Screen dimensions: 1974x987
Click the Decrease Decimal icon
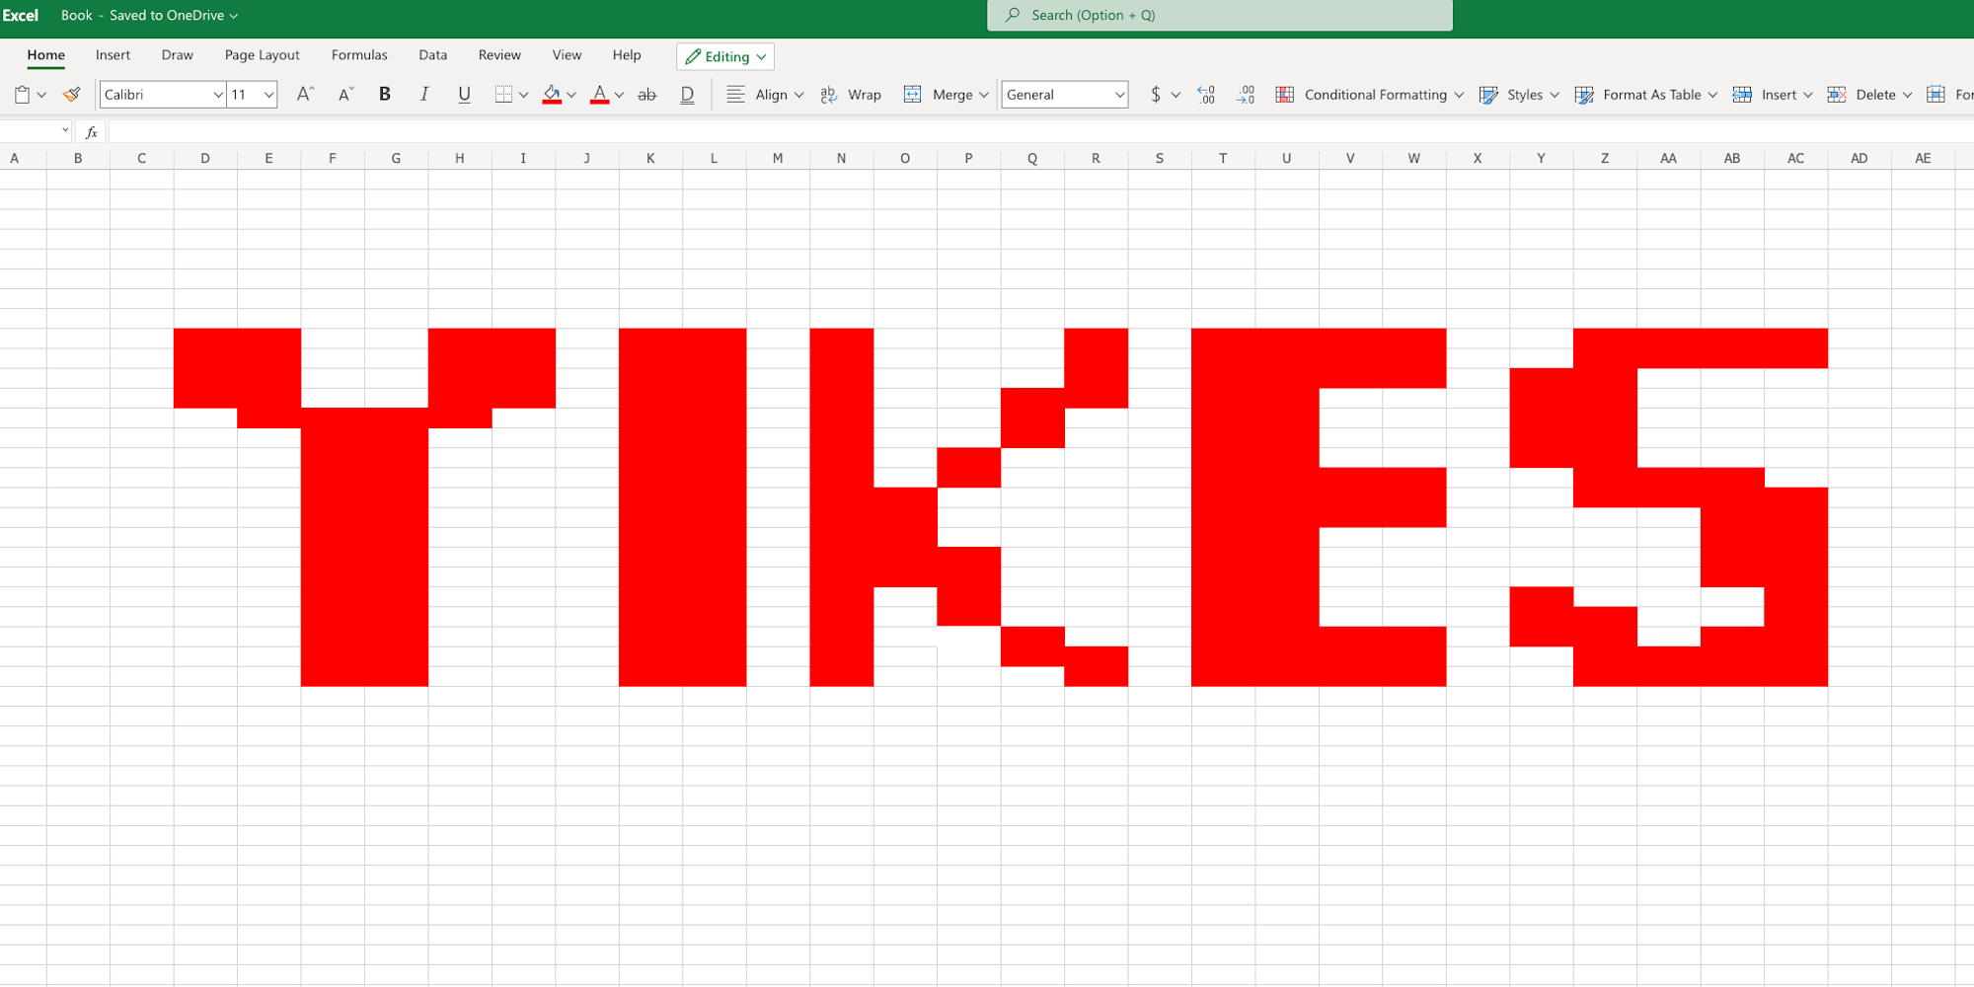1245,94
